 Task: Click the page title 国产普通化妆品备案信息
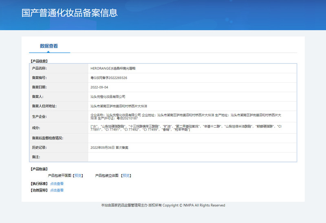pyautogui.click(x=69, y=13)
